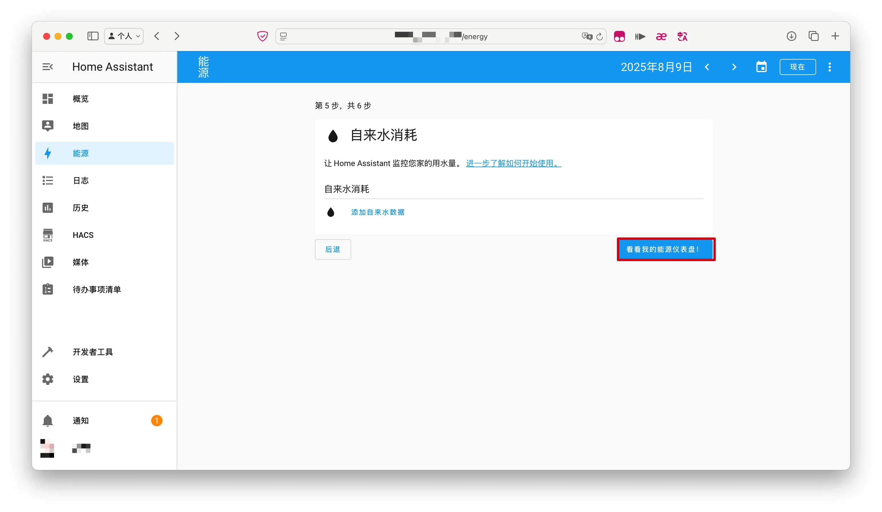Open the 媒体 media player icon
The height and width of the screenshot is (512, 882).
[48, 262]
